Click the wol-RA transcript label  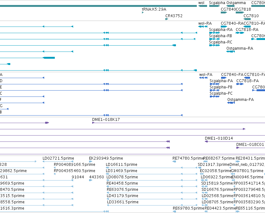205,23
